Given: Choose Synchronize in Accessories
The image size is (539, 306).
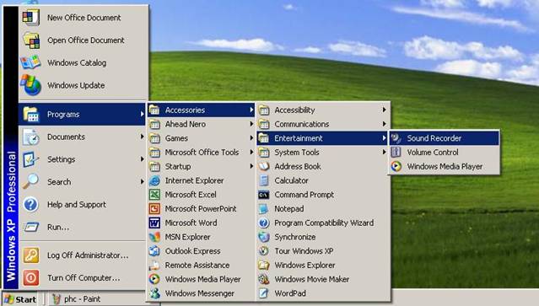Looking at the screenshot, I should pyautogui.click(x=323, y=237).
